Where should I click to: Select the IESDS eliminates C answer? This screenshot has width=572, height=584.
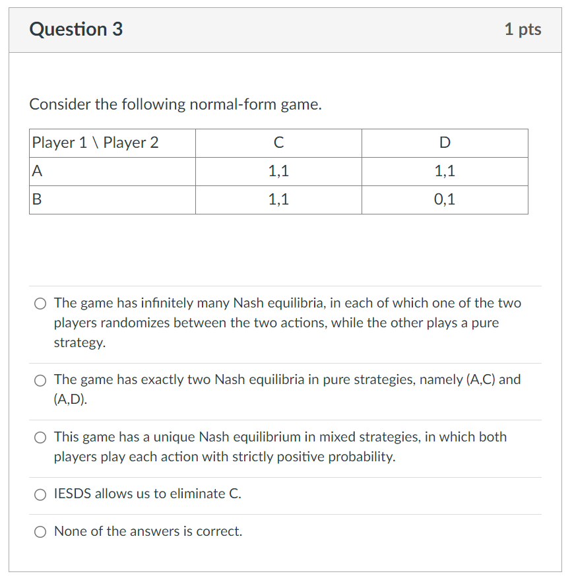40,494
